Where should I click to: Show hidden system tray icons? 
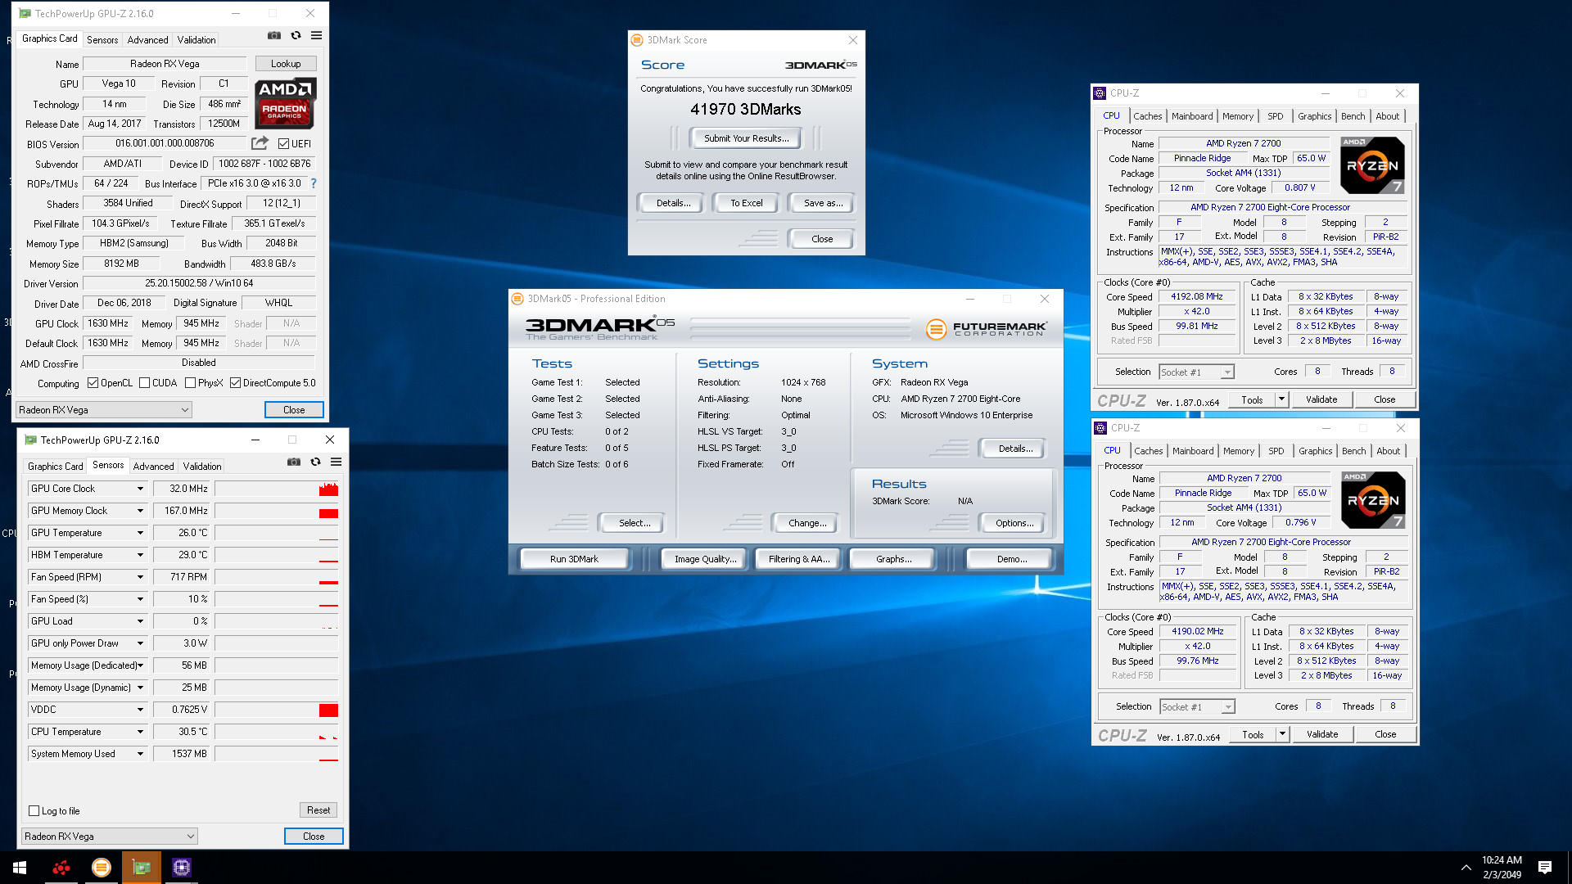point(1466,868)
